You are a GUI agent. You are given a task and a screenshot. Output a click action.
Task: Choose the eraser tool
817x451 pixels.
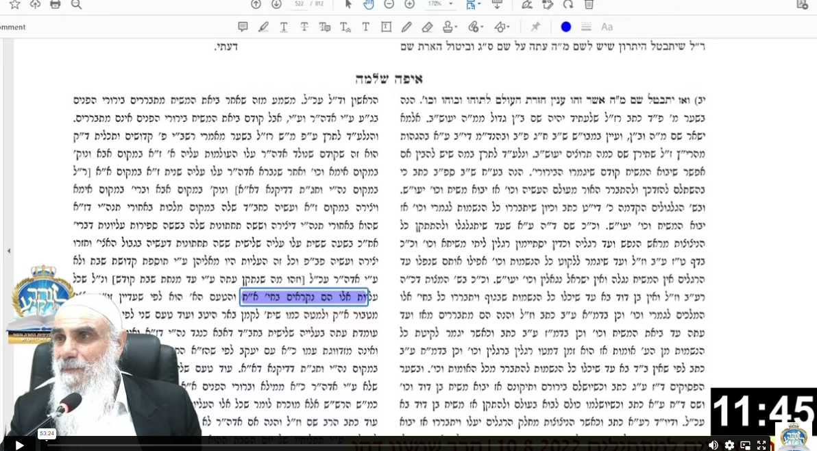(x=427, y=27)
